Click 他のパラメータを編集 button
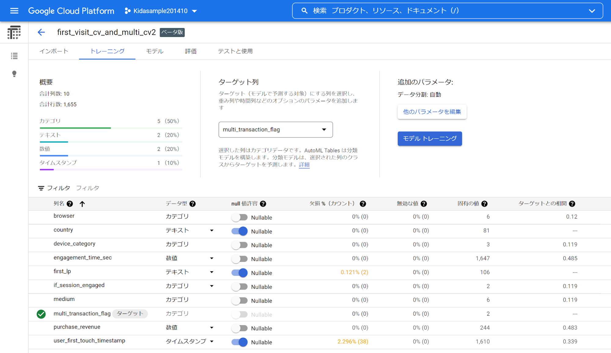The width and height of the screenshot is (611, 353). tap(432, 112)
